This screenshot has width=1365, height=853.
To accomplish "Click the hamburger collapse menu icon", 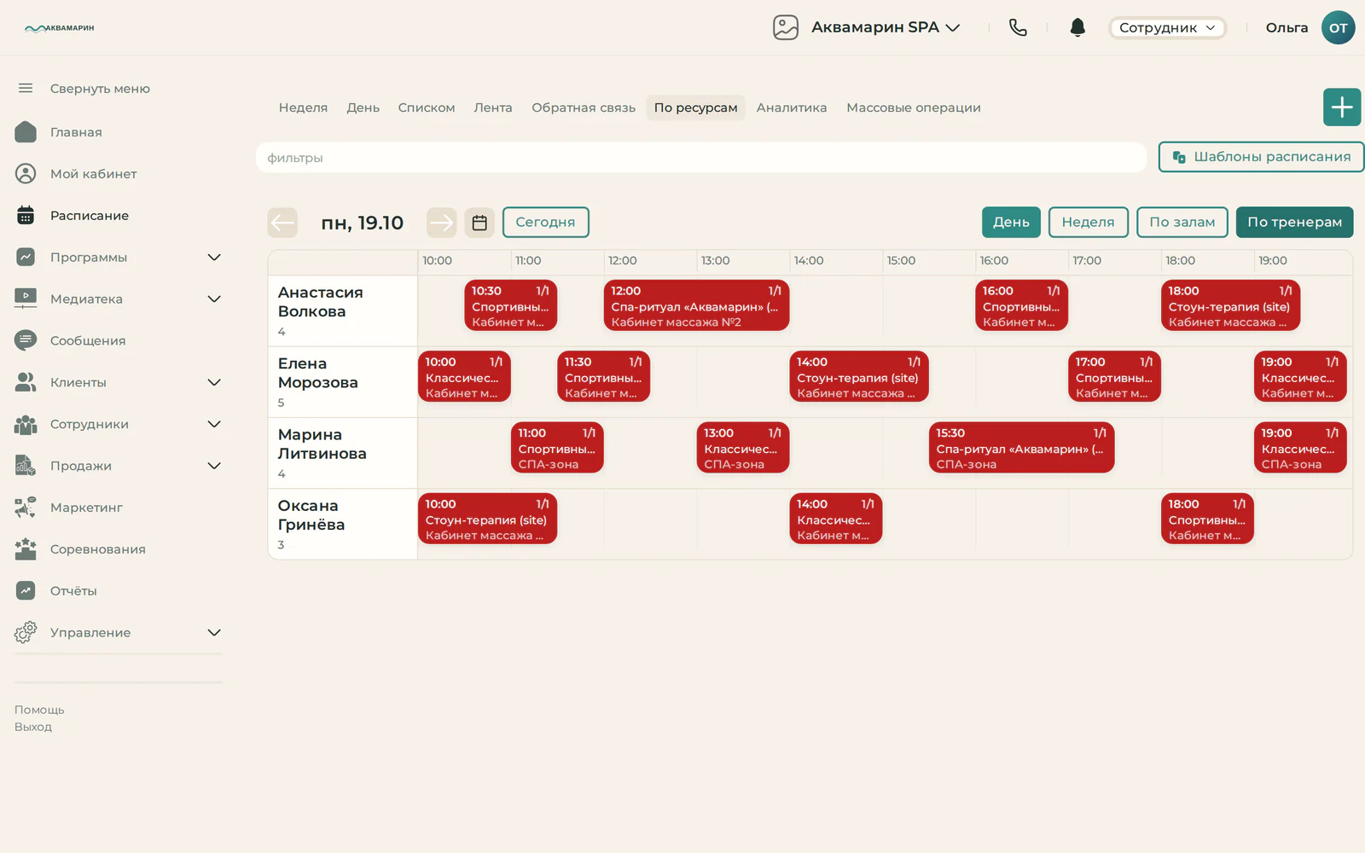I will point(26,88).
